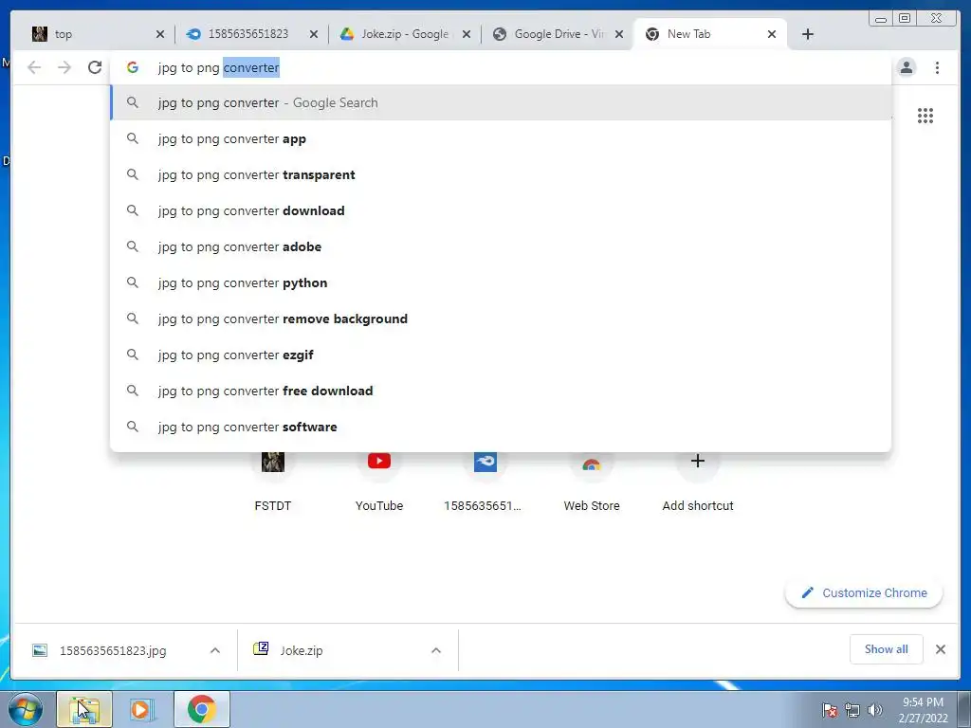Go forward to next page
971x728 pixels.
(x=64, y=67)
